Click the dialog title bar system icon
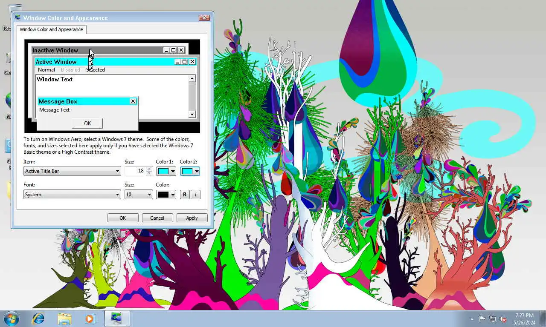 18,17
